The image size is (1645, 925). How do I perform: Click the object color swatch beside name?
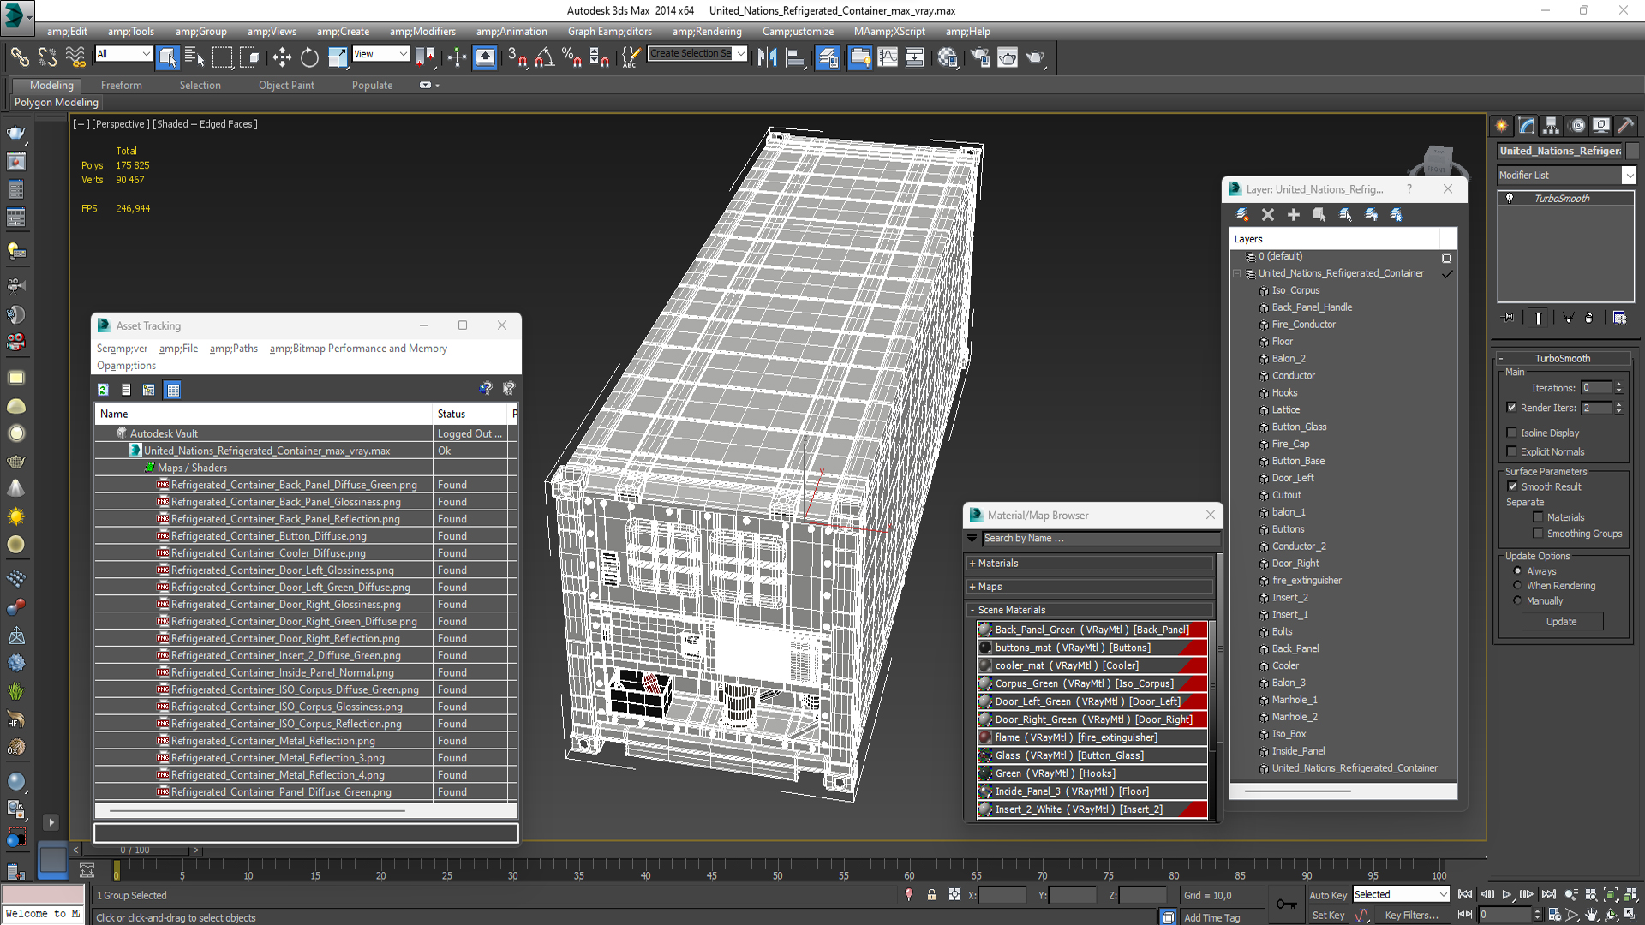point(1632,151)
